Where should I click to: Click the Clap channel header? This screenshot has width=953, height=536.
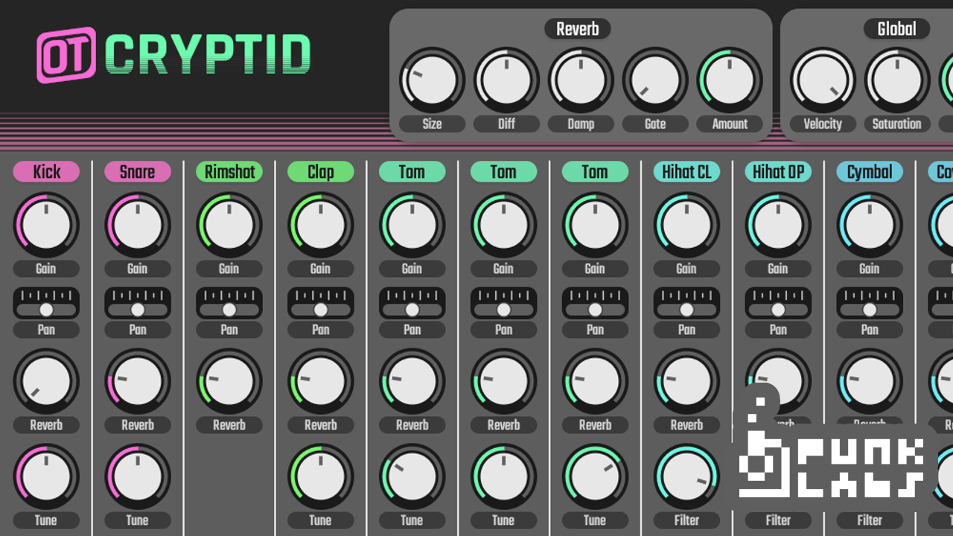click(320, 172)
